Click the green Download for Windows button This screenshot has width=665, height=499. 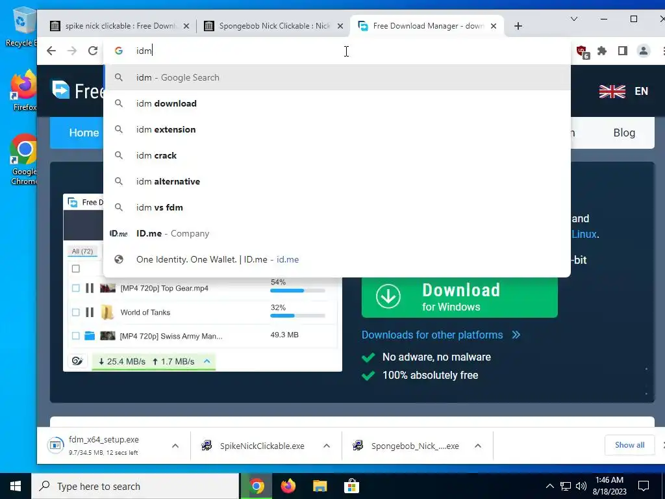point(459,298)
